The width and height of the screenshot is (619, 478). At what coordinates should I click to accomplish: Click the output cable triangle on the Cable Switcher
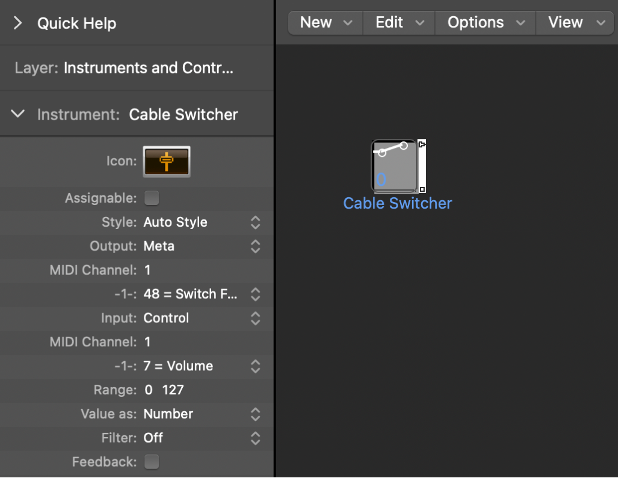[421, 143]
